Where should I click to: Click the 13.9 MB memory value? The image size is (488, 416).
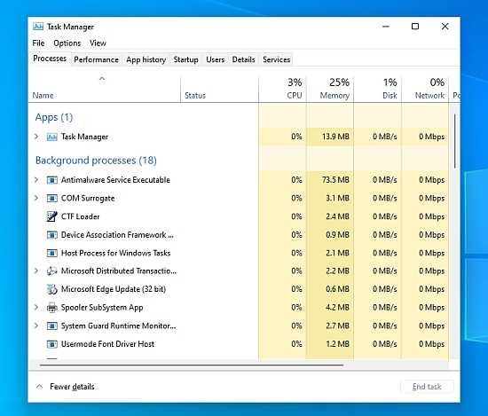point(335,137)
